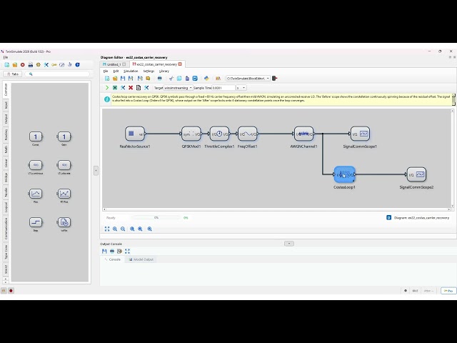Add the Const block from the palette
The height and width of the screenshot is (343, 457).
click(36, 136)
